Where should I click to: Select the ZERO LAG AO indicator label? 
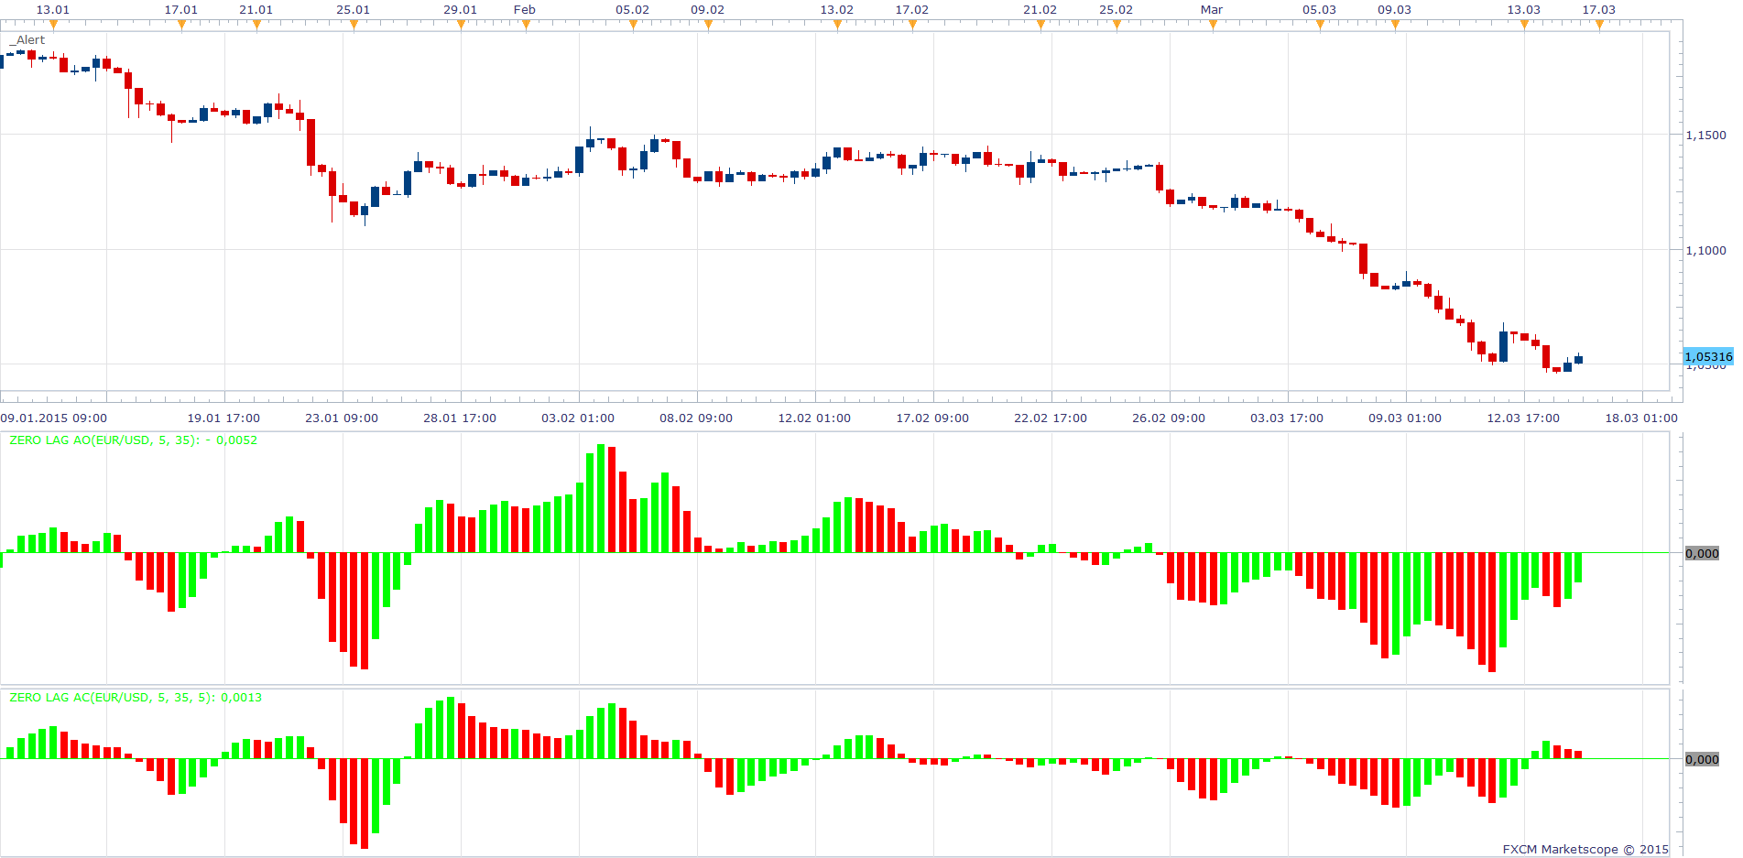tap(134, 440)
